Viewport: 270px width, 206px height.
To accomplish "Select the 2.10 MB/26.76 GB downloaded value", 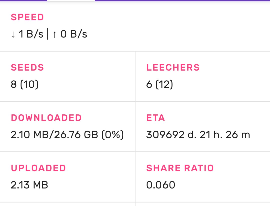I will coord(67,135).
